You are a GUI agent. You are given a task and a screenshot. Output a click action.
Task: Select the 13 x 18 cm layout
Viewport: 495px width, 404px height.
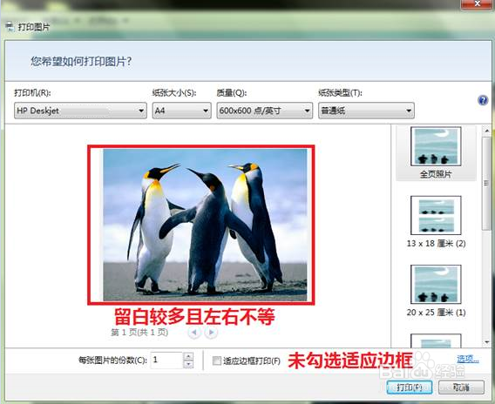[436, 222]
